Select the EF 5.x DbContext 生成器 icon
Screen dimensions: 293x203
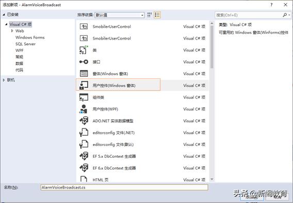[x=84, y=156]
